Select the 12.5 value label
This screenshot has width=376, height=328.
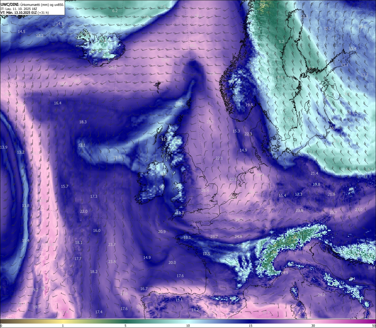(206, 254)
